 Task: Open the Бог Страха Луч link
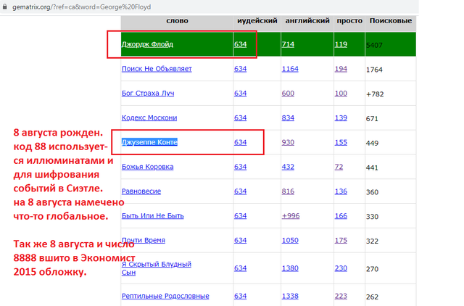click(148, 94)
